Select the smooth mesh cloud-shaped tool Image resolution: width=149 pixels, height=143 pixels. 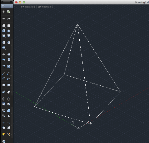[4, 54]
